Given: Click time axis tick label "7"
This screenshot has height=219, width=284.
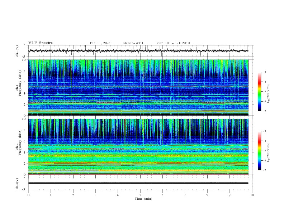Looking at the screenshot, I should (x=185, y=195).
